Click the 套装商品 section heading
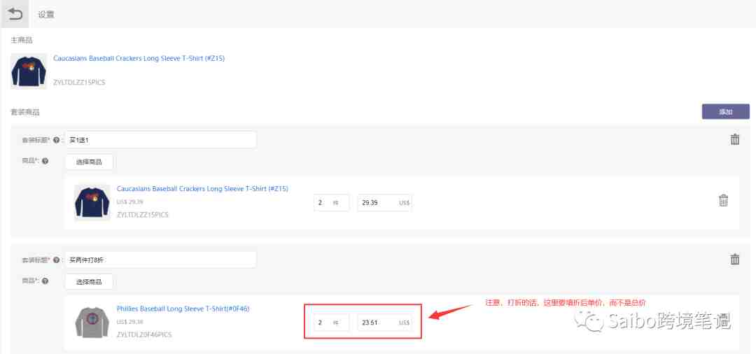 click(25, 112)
